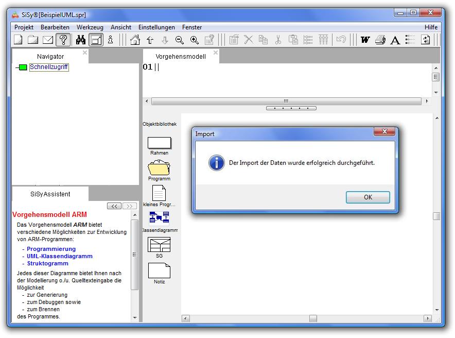Select Klassendiagramm library object
The width and height of the screenshot is (455, 338).
point(160,222)
